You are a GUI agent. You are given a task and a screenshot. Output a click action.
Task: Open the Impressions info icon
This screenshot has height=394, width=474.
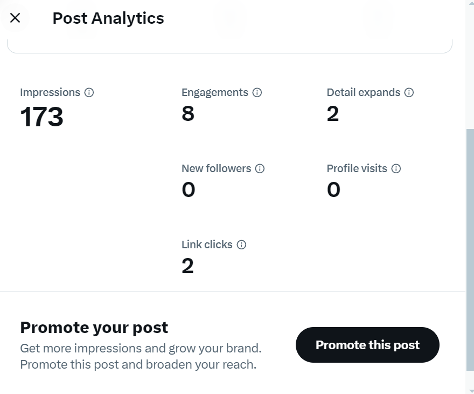click(89, 92)
